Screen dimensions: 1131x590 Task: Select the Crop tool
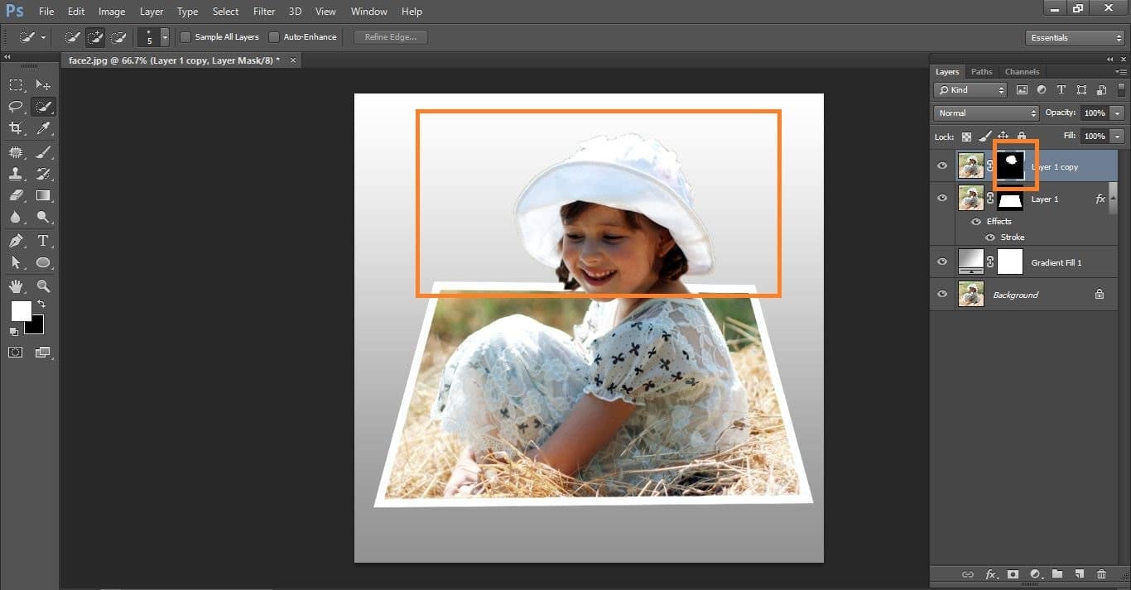pyautogui.click(x=16, y=128)
